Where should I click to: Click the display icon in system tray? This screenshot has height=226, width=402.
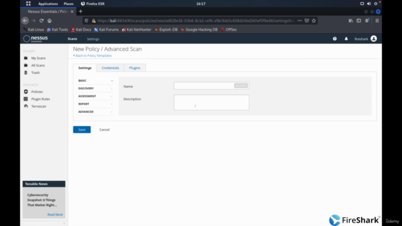coord(362,4)
